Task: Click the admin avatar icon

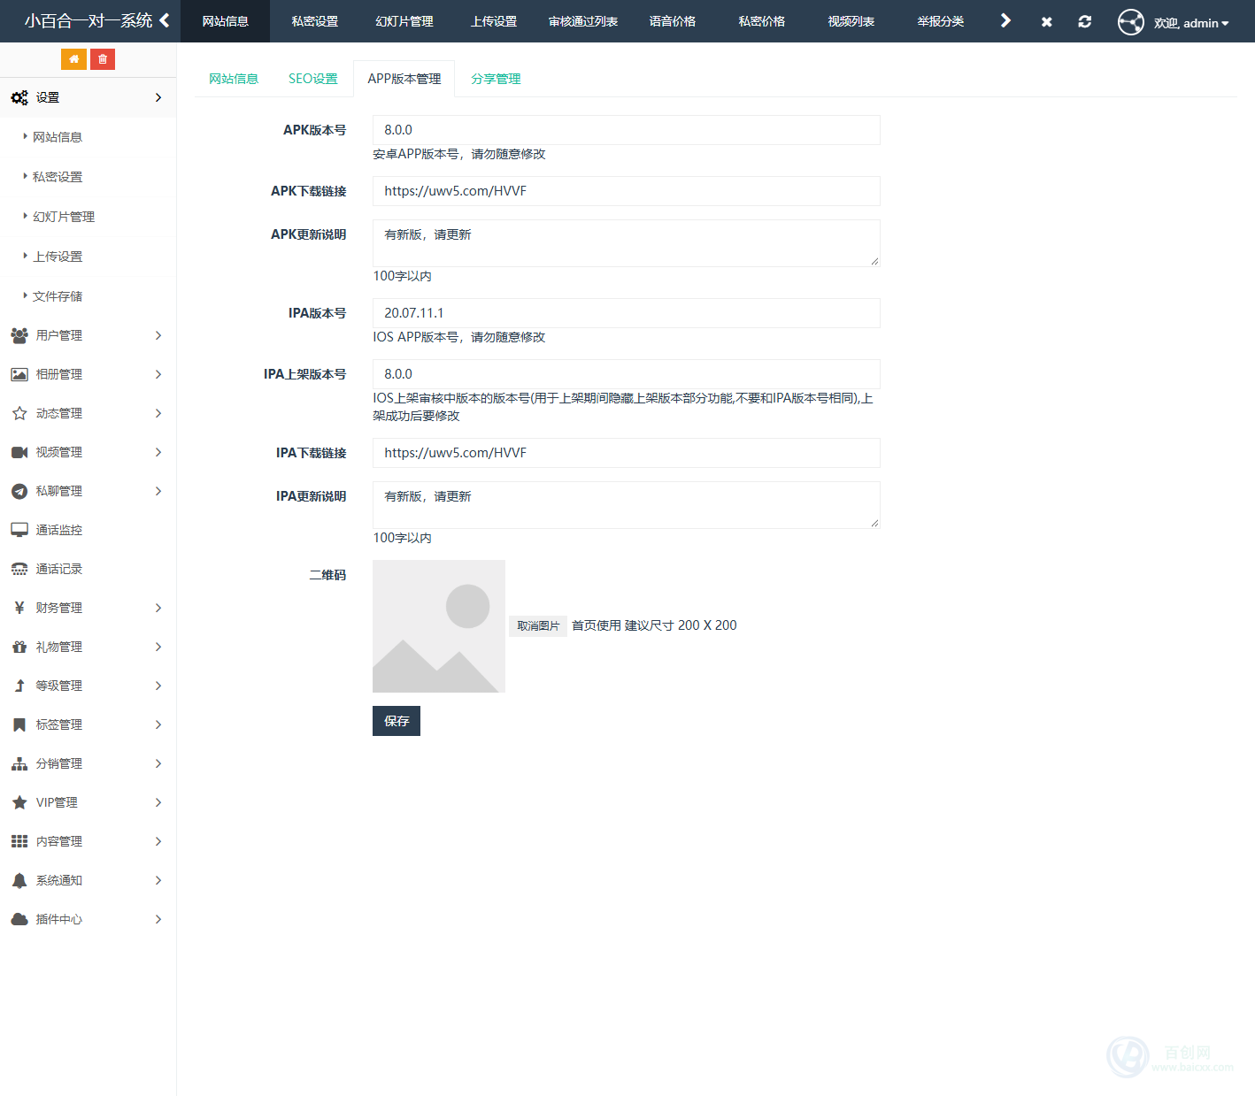Action: (1131, 22)
